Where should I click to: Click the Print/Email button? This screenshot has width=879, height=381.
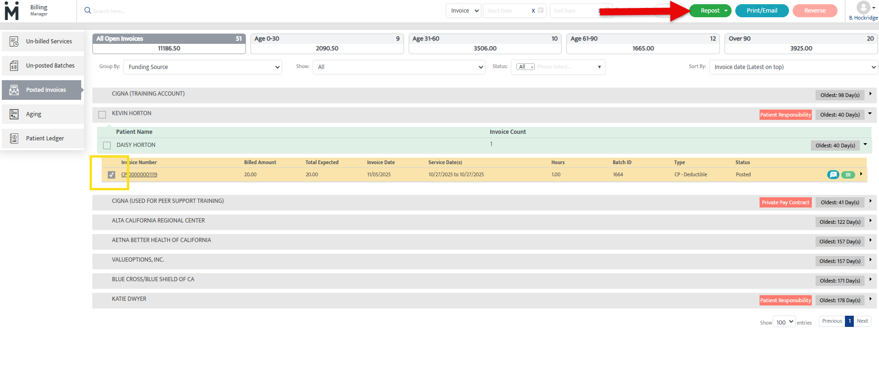tap(761, 11)
